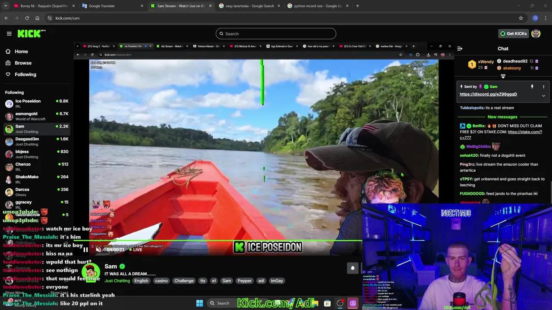Select the imGay tag
This screenshot has width=552, height=310.
pos(277,281)
